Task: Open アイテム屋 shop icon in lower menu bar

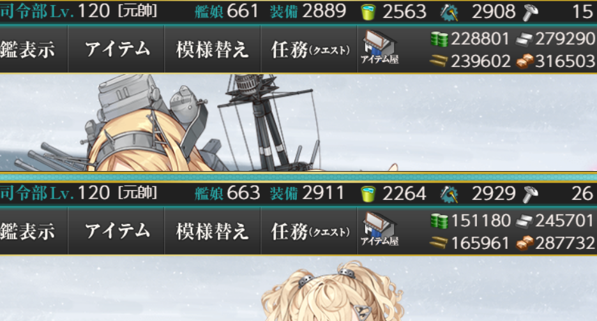Action: (x=380, y=228)
